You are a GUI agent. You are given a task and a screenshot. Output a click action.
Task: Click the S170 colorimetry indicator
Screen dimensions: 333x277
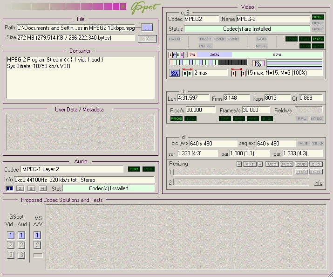[x=305, y=46]
